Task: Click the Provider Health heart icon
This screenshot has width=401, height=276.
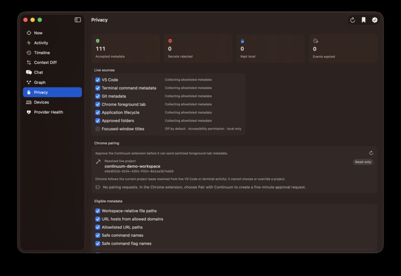Action: pos(29,112)
